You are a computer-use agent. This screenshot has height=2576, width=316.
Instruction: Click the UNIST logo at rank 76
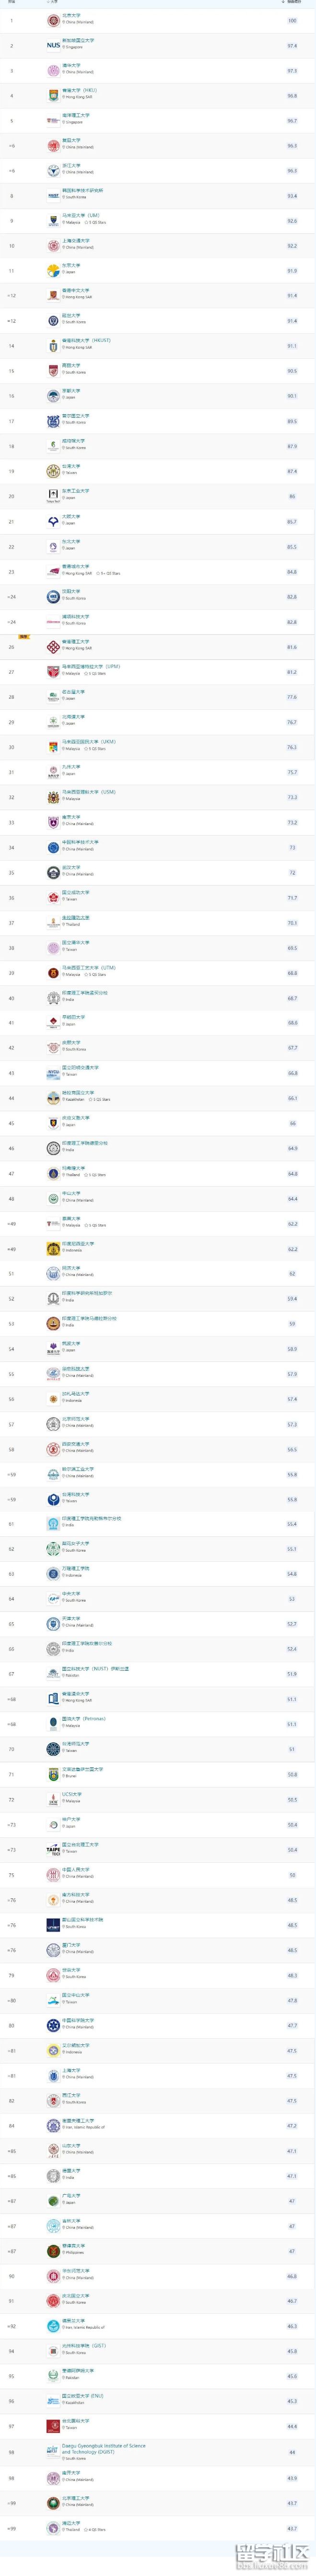[x=53, y=1924]
